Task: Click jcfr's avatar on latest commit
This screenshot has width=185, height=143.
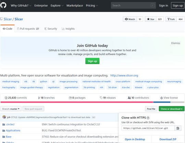Action: (4, 117)
